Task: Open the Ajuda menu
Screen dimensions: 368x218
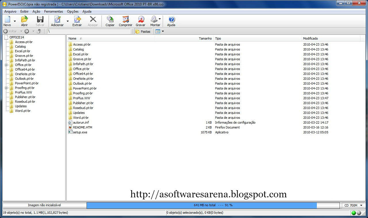Action: pyautogui.click(x=87, y=11)
